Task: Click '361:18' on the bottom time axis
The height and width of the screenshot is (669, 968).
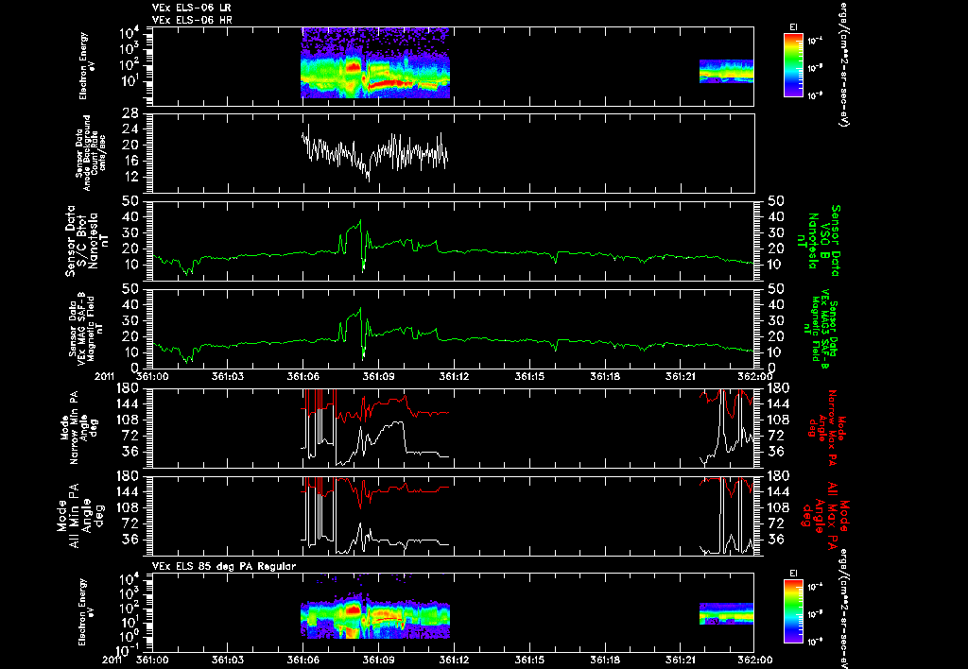Action: pyautogui.click(x=605, y=660)
